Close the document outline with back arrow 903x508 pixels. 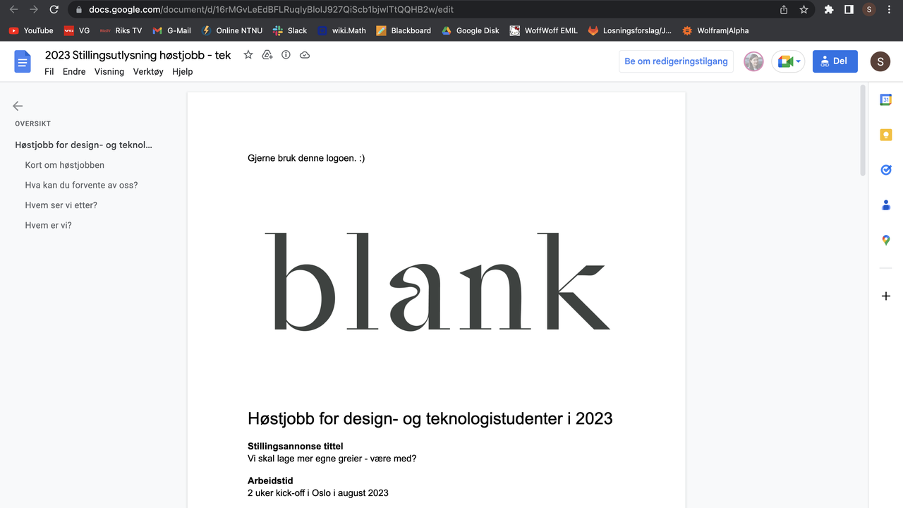(18, 106)
